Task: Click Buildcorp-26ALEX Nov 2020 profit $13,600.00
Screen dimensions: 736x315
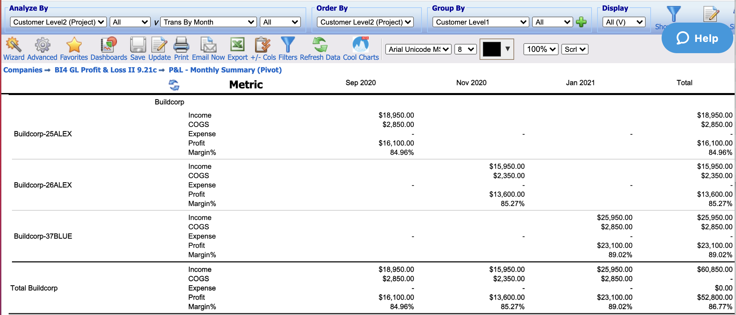Action: coord(507,194)
